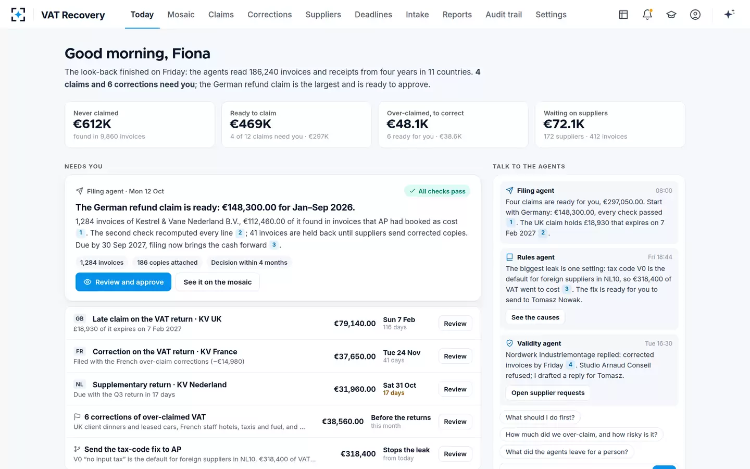Click the Review and approve button
Screen dimensions: 750x469
(x=123, y=282)
